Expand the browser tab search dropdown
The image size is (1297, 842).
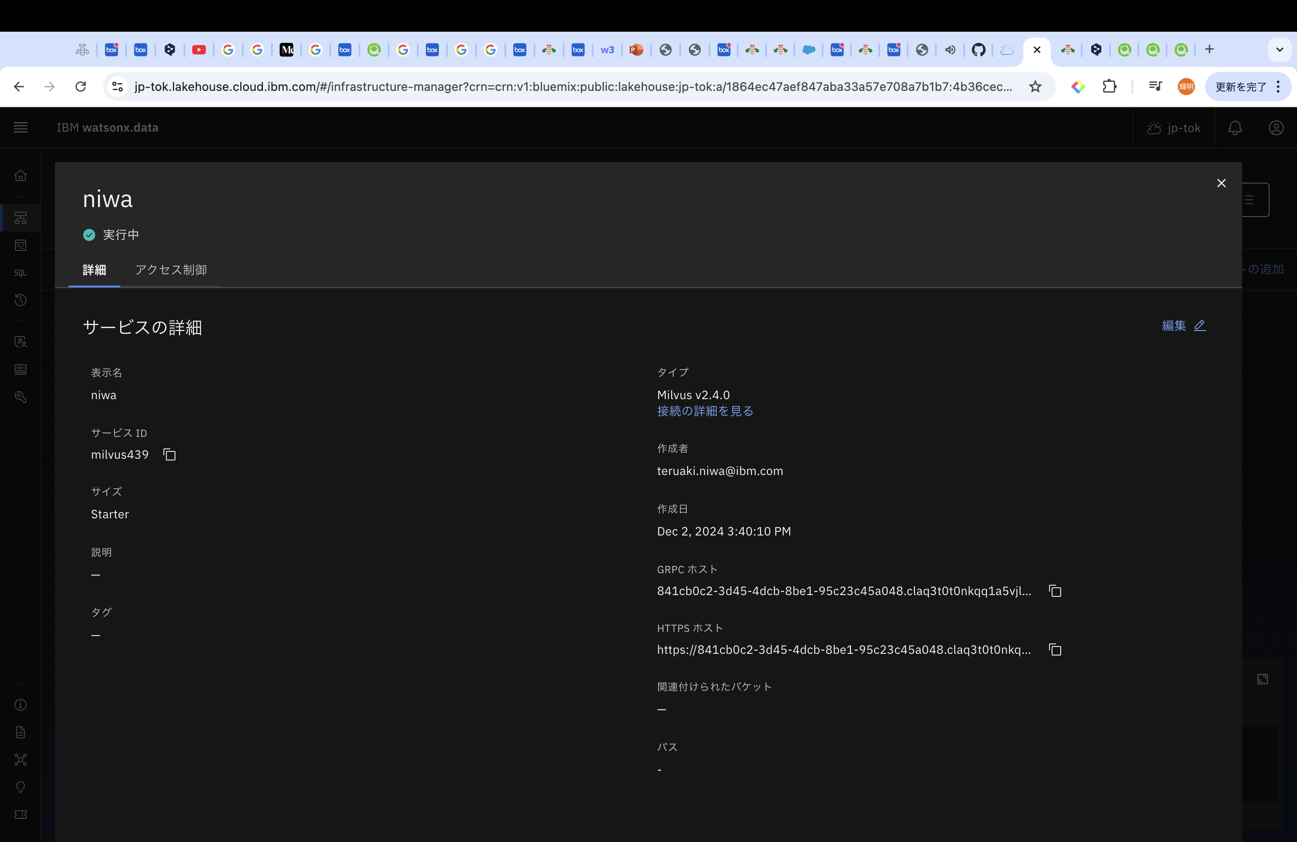click(1279, 50)
